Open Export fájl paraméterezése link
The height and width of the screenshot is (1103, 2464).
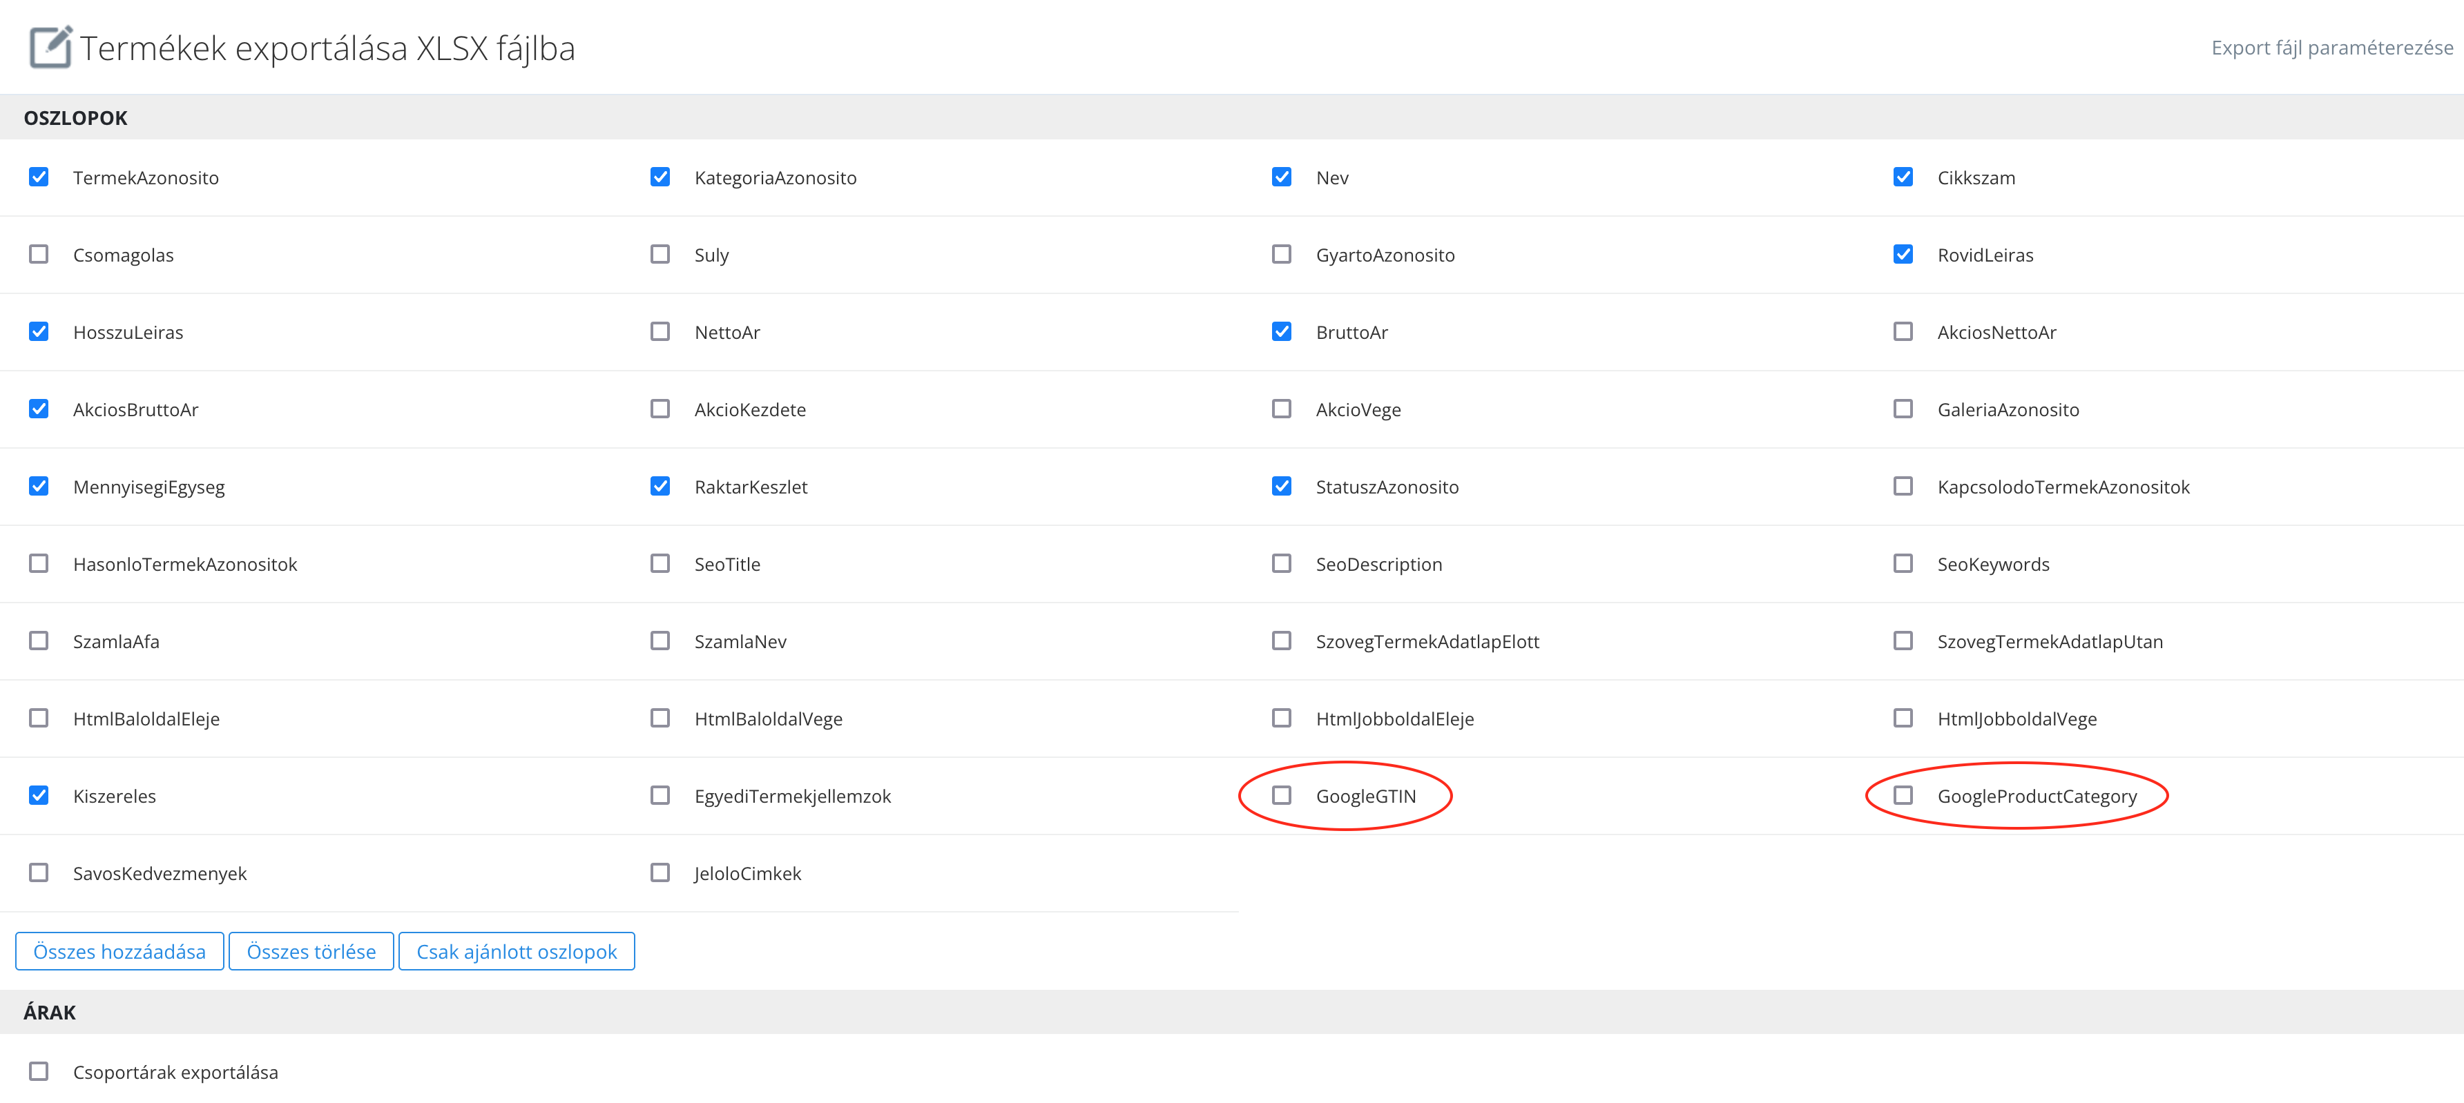2332,48
